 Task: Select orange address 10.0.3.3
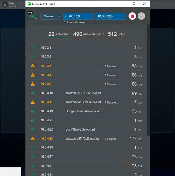click(46, 66)
